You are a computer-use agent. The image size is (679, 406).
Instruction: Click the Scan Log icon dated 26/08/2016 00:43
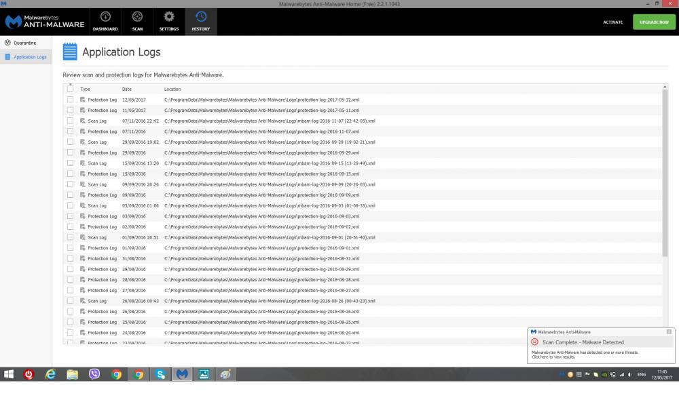click(83, 301)
